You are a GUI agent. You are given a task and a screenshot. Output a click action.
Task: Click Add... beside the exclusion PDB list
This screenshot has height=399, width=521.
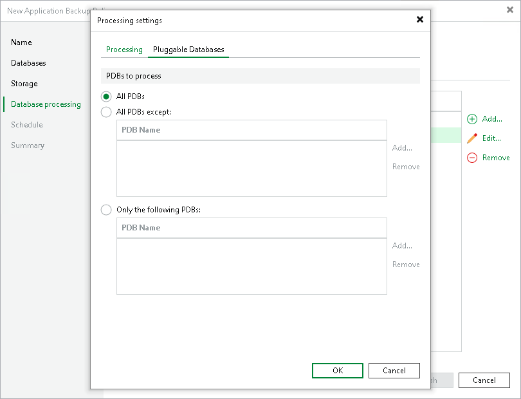pyautogui.click(x=401, y=147)
